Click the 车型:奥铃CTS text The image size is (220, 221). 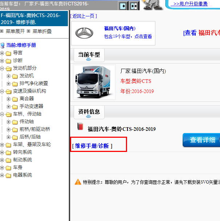136,81
